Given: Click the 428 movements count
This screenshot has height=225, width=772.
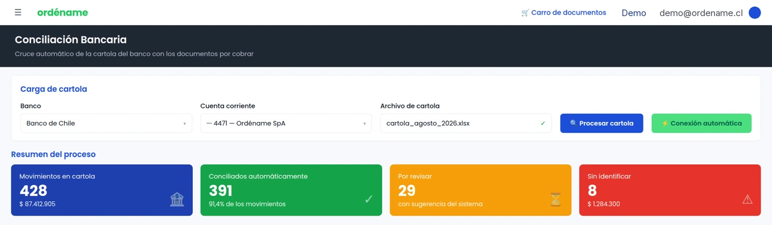Looking at the screenshot, I should (33, 190).
